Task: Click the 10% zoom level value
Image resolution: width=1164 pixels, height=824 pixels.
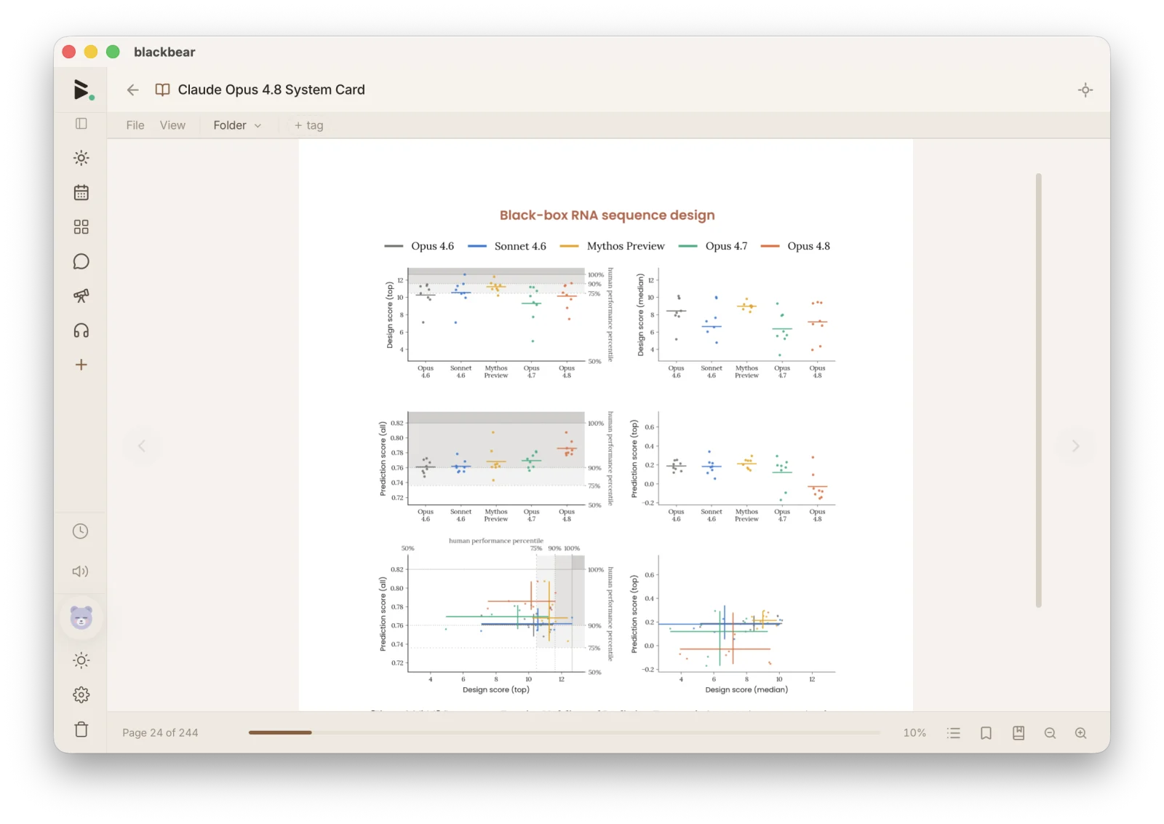Action: click(914, 733)
